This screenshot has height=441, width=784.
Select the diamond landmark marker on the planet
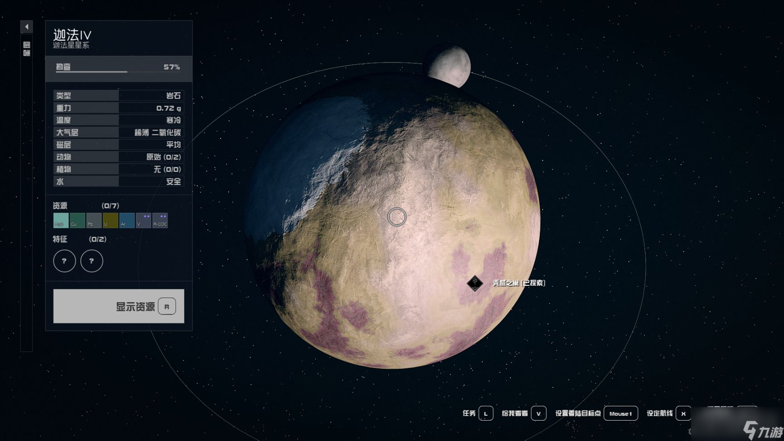475,283
